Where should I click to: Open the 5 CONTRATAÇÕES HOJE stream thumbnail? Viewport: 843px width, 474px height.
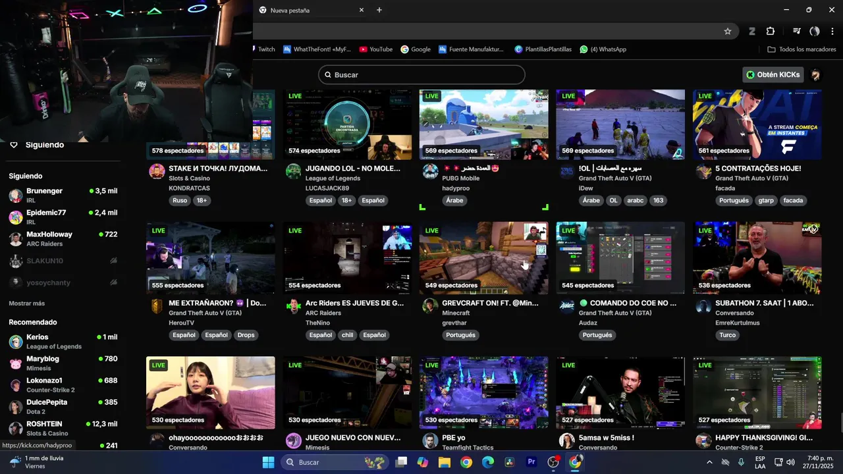click(x=757, y=124)
